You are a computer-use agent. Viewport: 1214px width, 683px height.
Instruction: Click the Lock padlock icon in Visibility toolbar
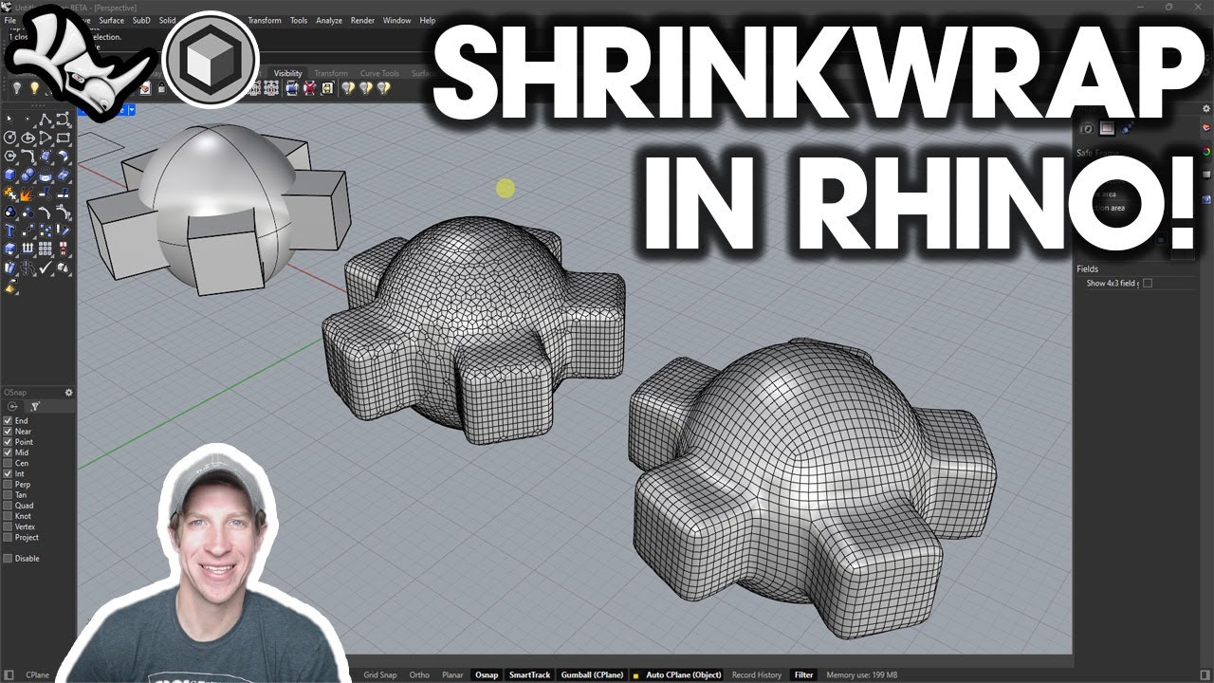pos(161,88)
